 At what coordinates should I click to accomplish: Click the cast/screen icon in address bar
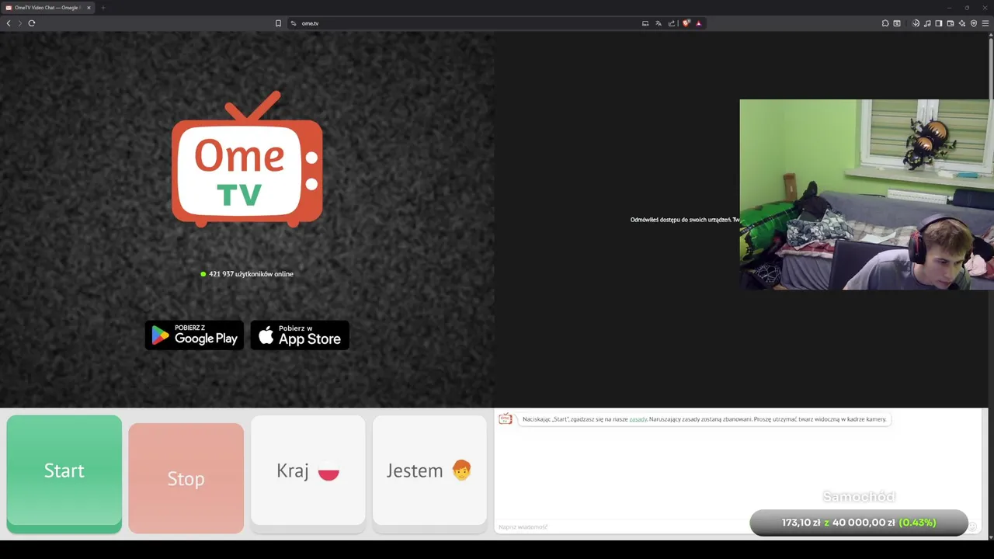pos(645,23)
